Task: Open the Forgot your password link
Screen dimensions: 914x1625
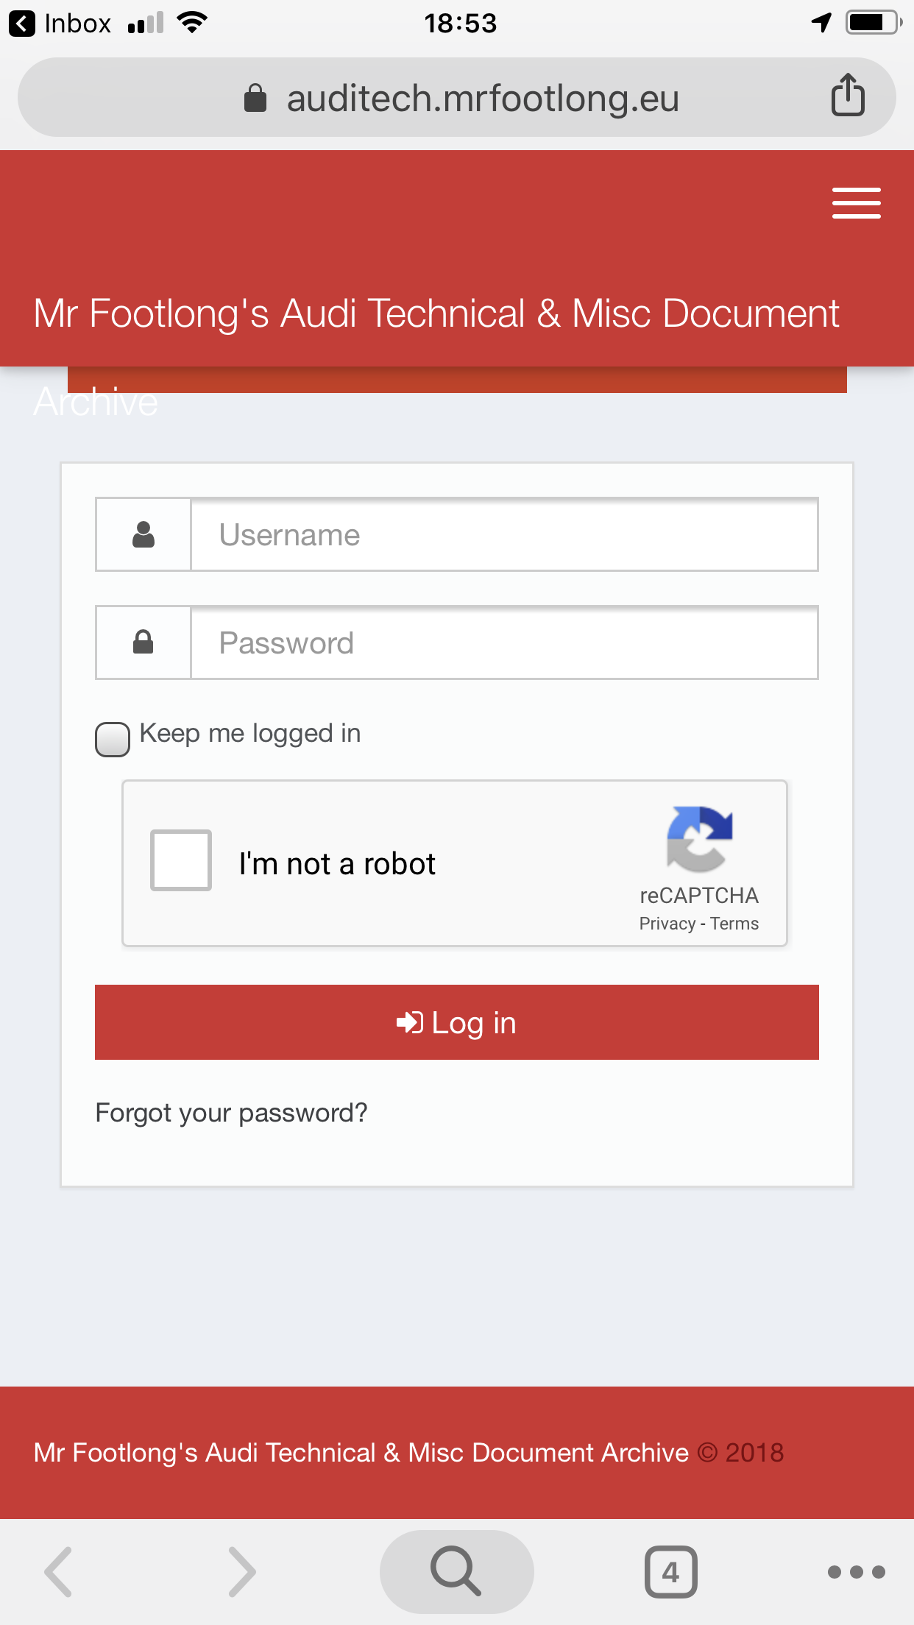Action: click(231, 1113)
